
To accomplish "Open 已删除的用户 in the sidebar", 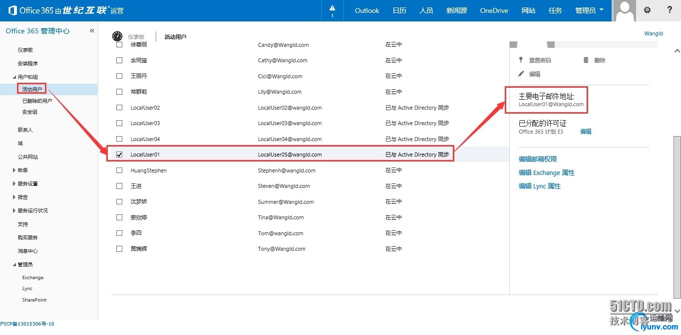I will (x=37, y=101).
